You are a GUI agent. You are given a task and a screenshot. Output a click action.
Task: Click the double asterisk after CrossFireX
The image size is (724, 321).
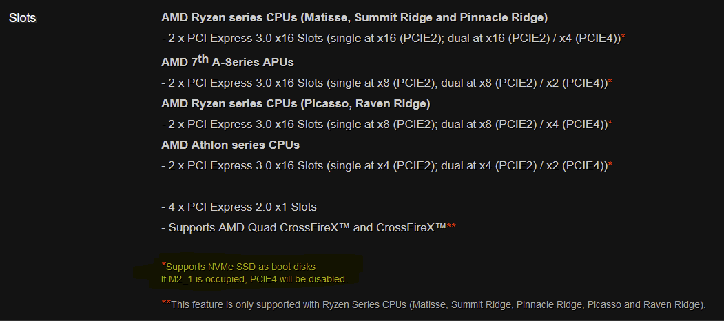tap(451, 227)
